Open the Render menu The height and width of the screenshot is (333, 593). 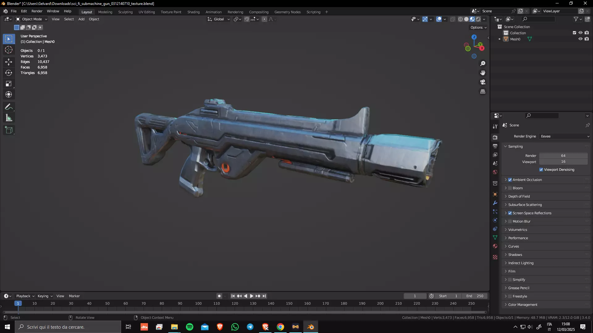click(x=37, y=11)
